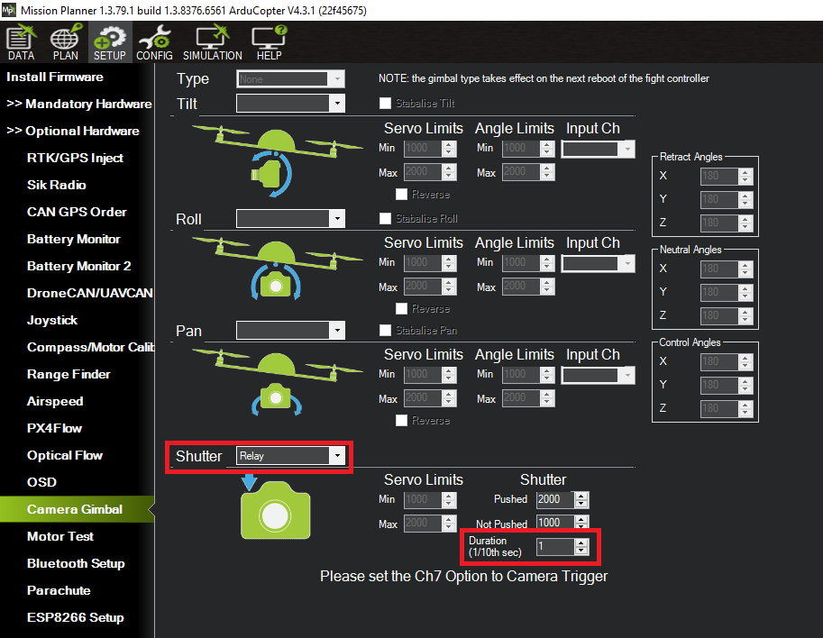Enable the Stabilise Roll checkbox
This screenshot has height=638, width=823.
point(385,218)
